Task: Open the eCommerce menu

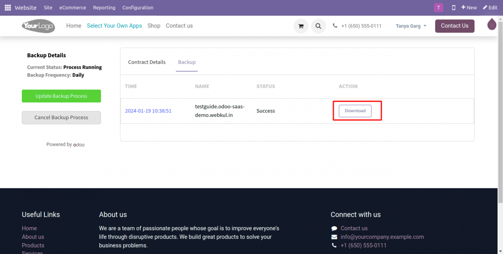Action: pos(73,8)
